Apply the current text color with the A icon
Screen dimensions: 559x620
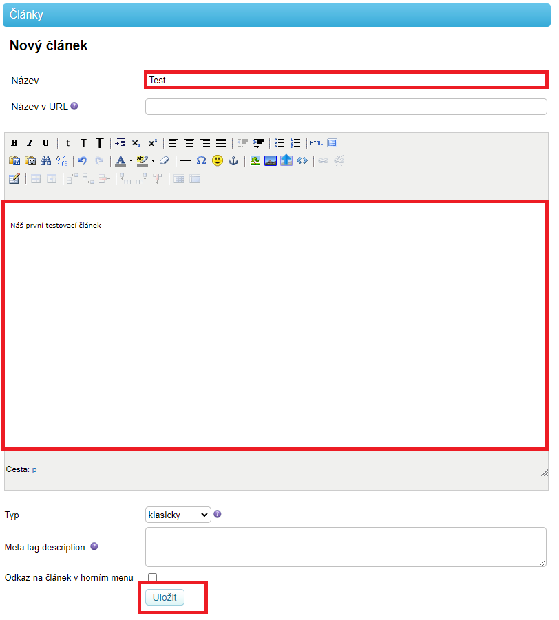click(120, 161)
